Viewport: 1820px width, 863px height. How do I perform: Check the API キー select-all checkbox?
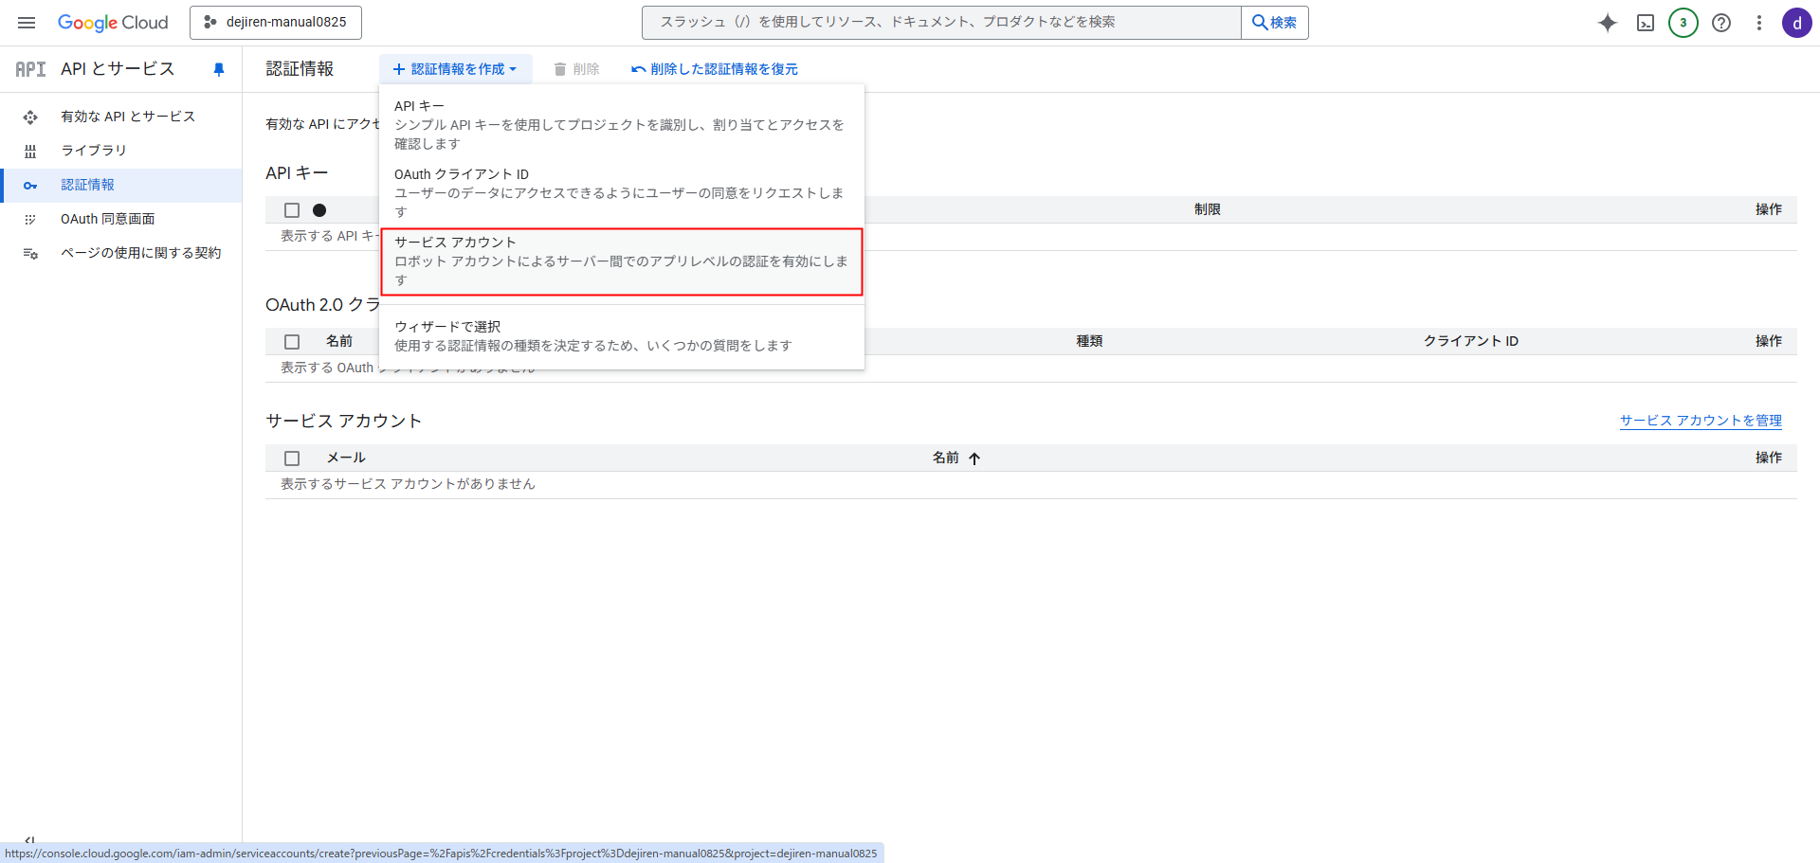(x=292, y=210)
